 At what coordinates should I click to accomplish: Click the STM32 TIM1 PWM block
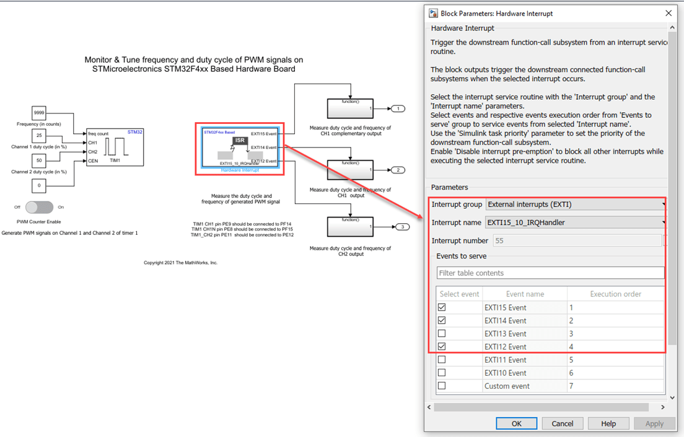coord(115,147)
